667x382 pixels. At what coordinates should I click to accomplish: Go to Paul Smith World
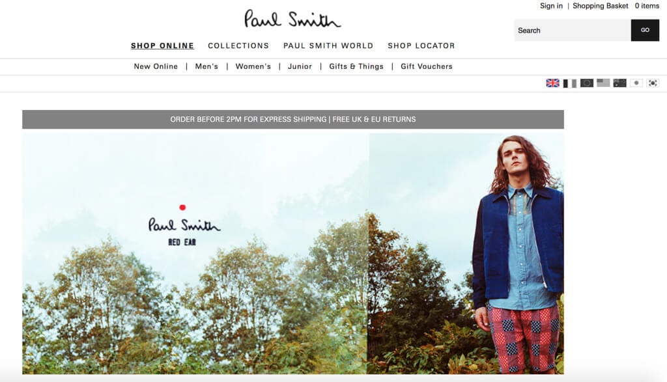[328, 46]
